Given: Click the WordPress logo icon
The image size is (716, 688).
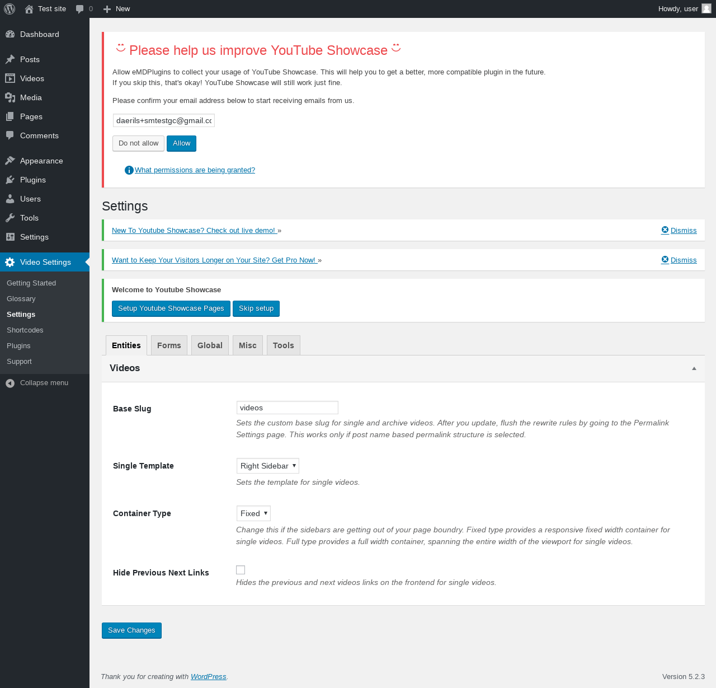Looking at the screenshot, I should point(10,9).
